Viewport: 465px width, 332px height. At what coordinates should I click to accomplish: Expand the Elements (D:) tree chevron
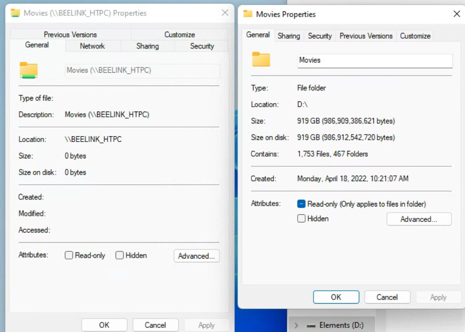(x=296, y=326)
